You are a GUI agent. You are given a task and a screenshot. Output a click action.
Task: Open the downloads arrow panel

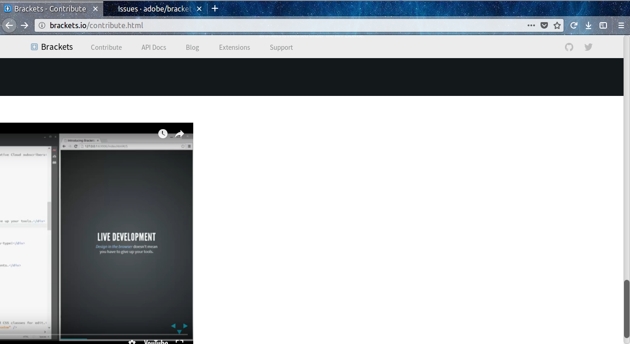click(x=588, y=25)
